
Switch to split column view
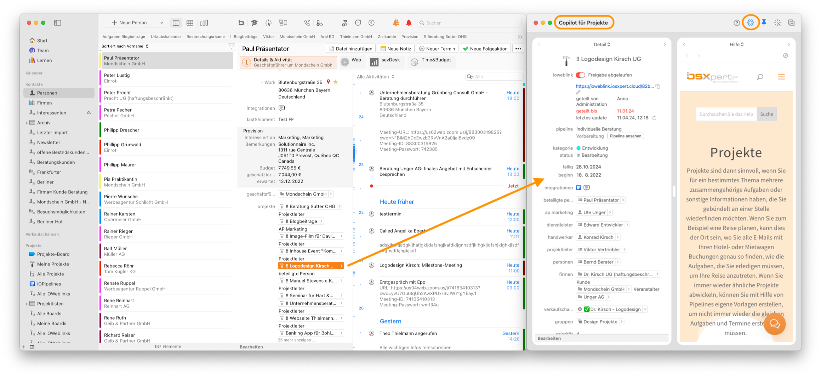(176, 23)
